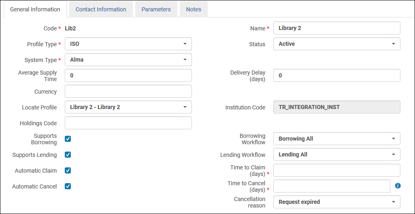415x214 pixels.
Task: Select the General Information tab
Action: tap(35, 9)
